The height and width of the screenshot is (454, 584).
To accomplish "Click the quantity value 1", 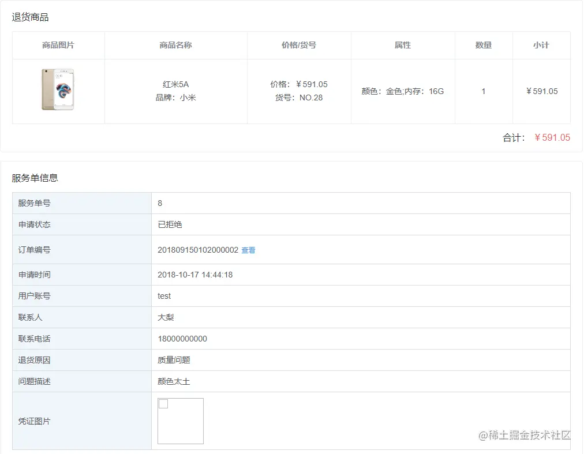I will click(484, 91).
